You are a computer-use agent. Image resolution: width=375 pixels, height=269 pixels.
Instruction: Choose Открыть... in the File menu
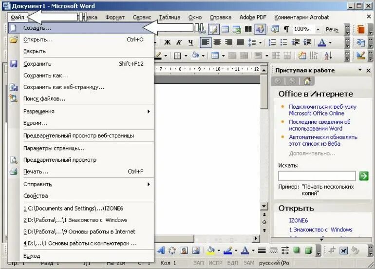(81, 40)
